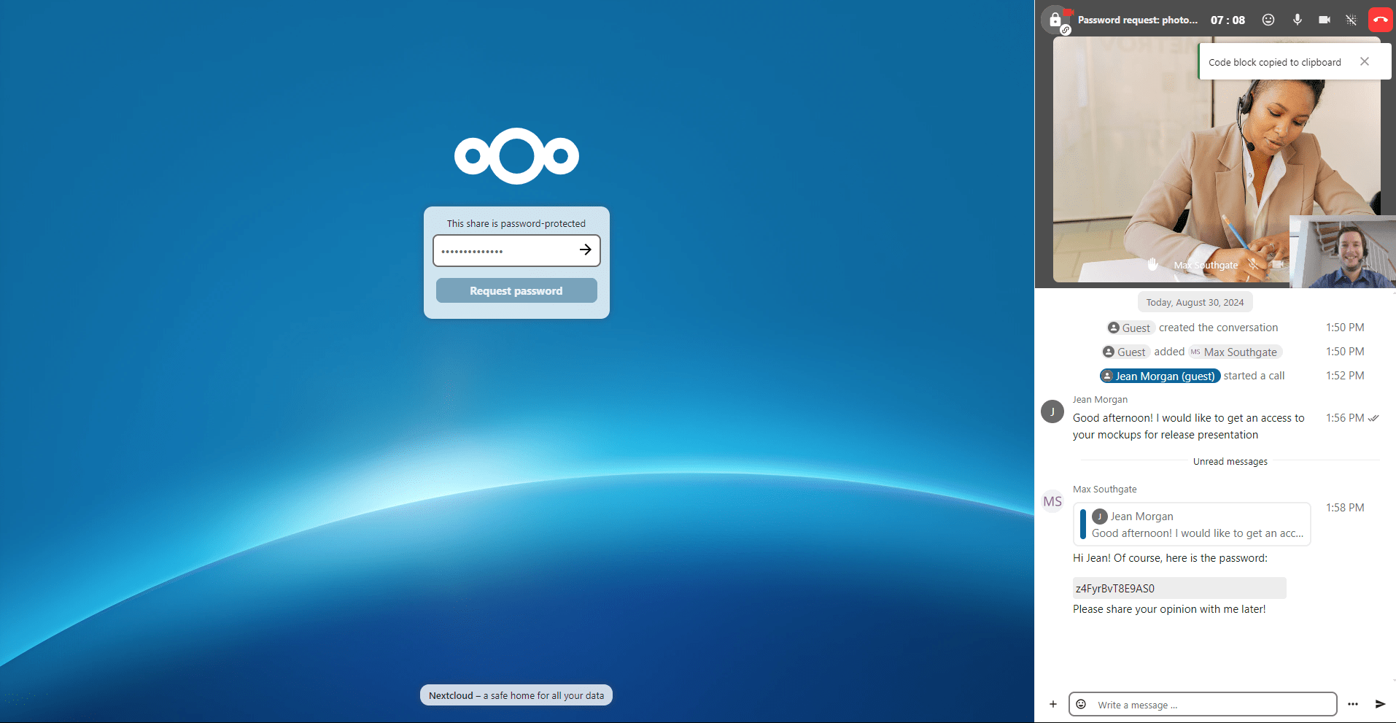Click the 1:56 PM timestamp
Viewport: 1396px width, 723px height.
1345,418
